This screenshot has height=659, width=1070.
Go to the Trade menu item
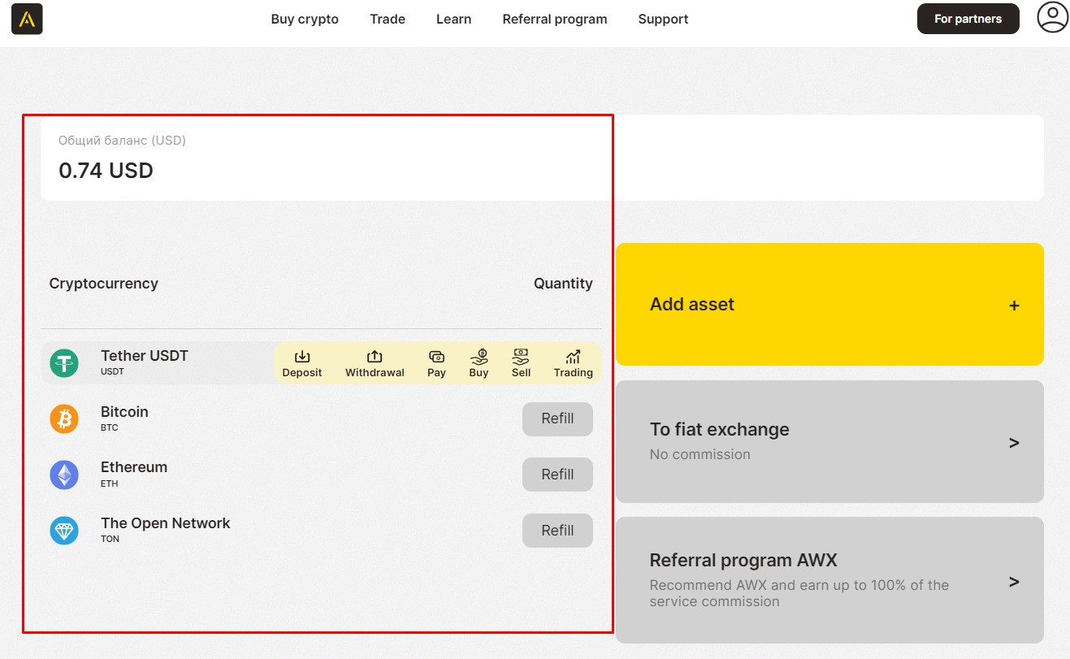(x=388, y=19)
